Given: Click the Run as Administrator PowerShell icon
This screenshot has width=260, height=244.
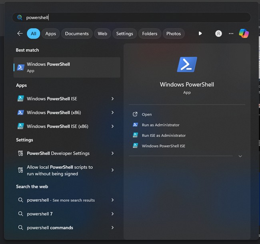Looking at the screenshot, I should [135, 125].
